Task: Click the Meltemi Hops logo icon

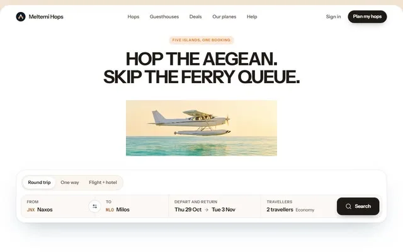Action: point(21,17)
